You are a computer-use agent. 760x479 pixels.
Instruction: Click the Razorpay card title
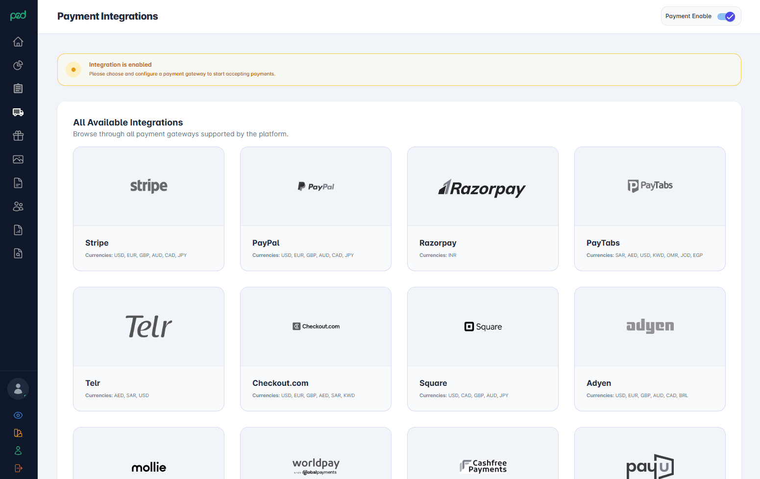438,243
